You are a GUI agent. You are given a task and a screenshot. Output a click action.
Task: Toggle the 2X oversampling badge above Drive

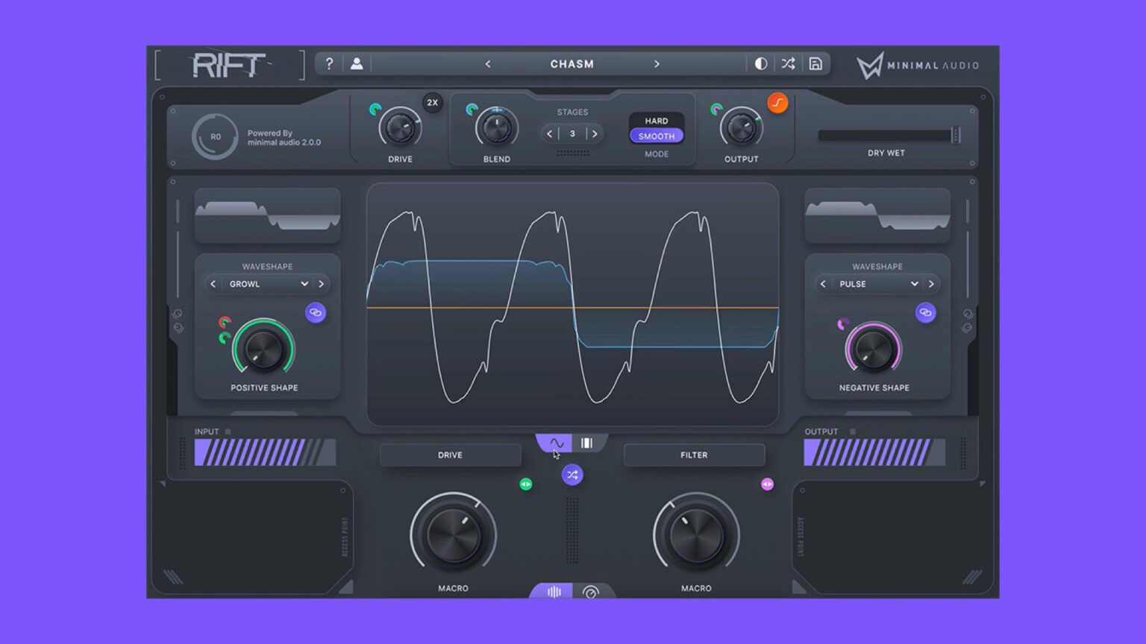pyautogui.click(x=432, y=103)
